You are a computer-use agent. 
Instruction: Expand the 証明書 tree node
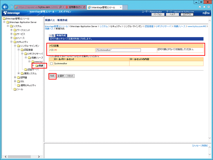[15, 78]
